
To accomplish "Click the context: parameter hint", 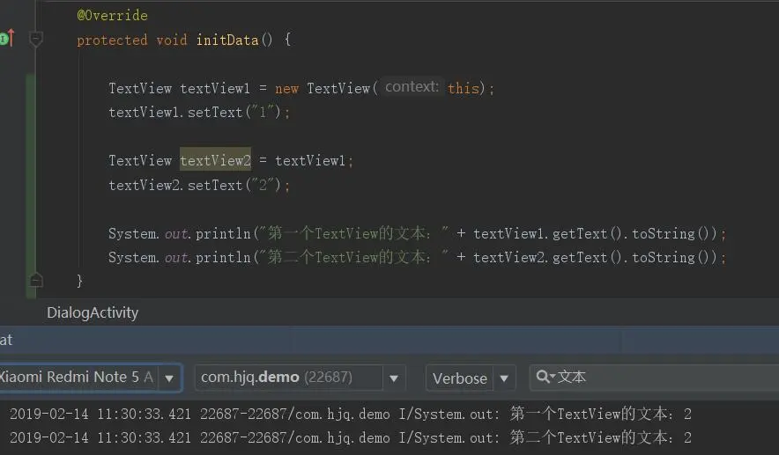I will [412, 87].
